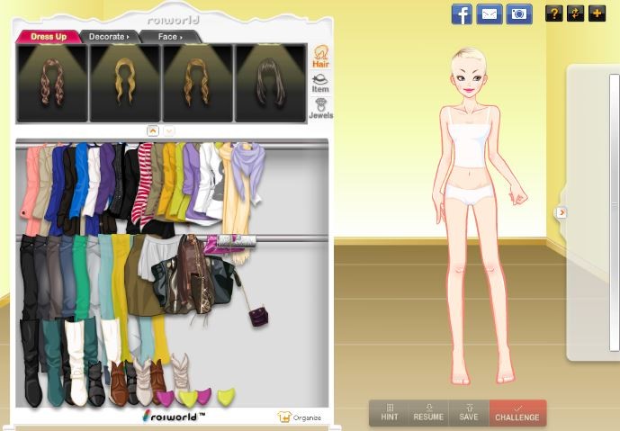620x431 pixels.
Task: Select the Item hat category icon
Action: [x=320, y=83]
